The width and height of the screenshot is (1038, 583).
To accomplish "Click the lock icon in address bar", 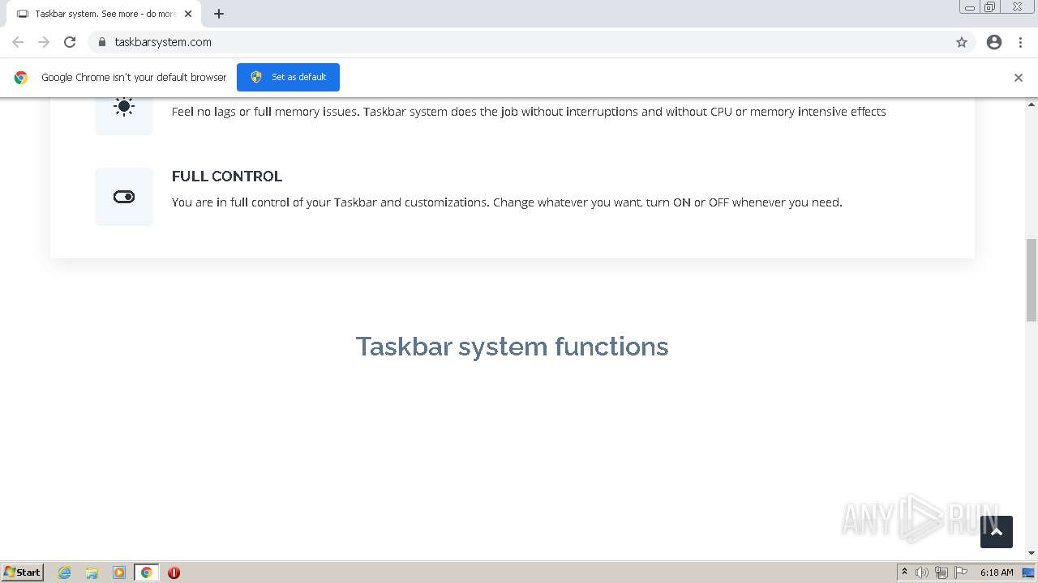I will (102, 42).
